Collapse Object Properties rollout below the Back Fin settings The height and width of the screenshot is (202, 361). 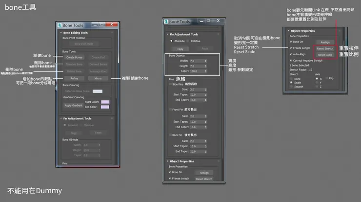(x=168, y=161)
